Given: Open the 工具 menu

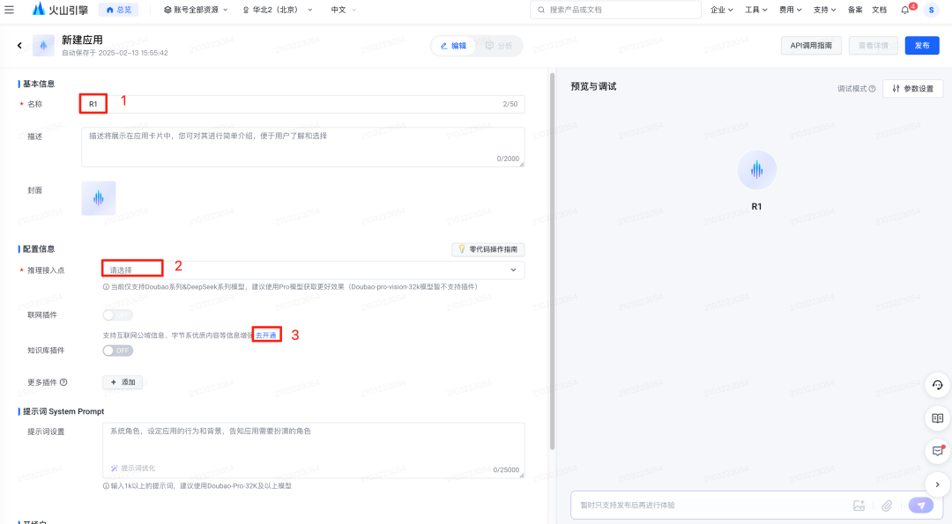Looking at the screenshot, I should 756,10.
